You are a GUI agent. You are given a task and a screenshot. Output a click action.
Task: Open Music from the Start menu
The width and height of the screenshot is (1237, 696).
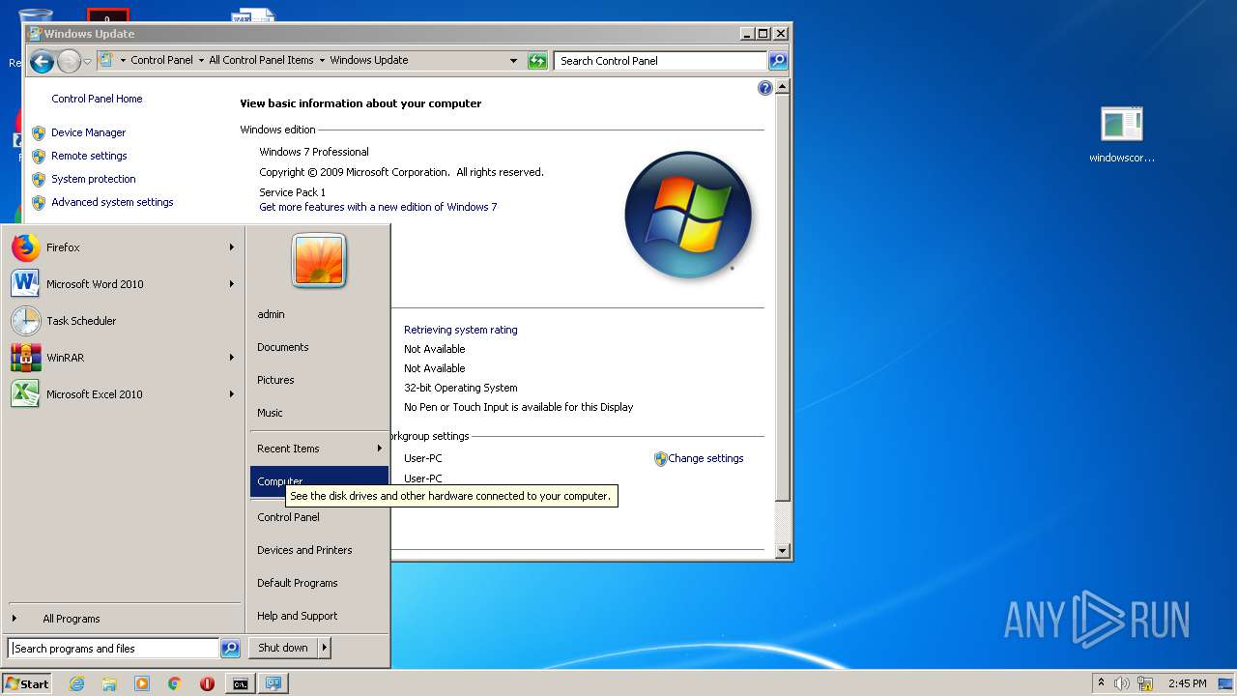coord(319,413)
